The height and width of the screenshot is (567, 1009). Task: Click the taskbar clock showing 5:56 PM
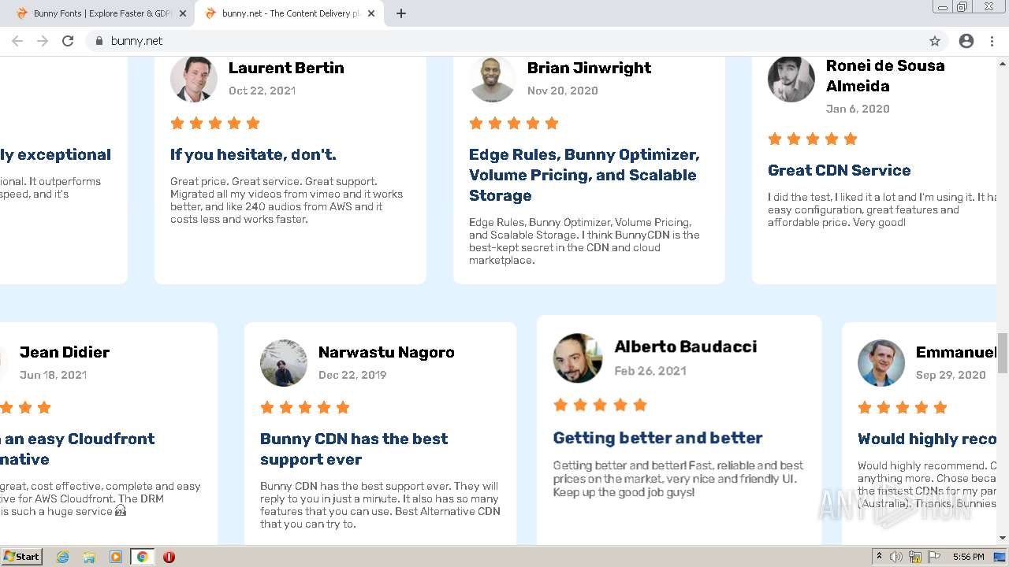(968, 557)
